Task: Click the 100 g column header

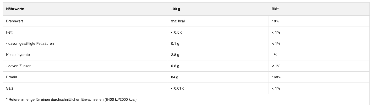Action: click(175, 9)
